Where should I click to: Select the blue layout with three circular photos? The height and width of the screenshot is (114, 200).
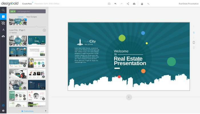(18, 52)
